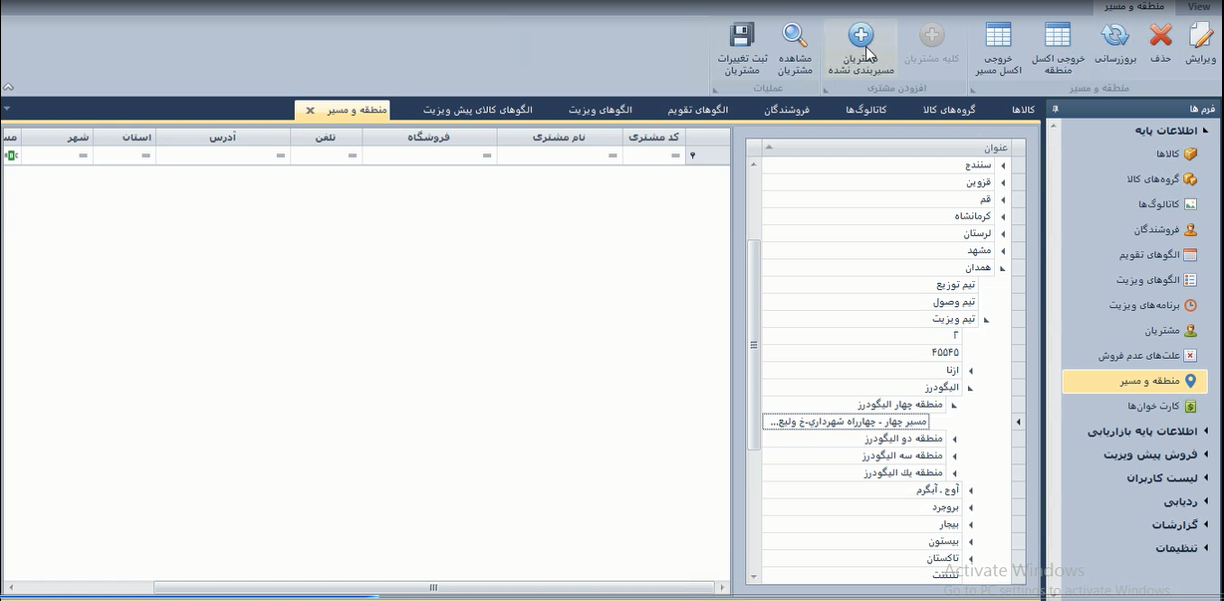Viewport: 1224px width, 601px height.
Task: Save with ثبت تغییرات مشتریان floppy icon
Action: click(x=742, y=36)
